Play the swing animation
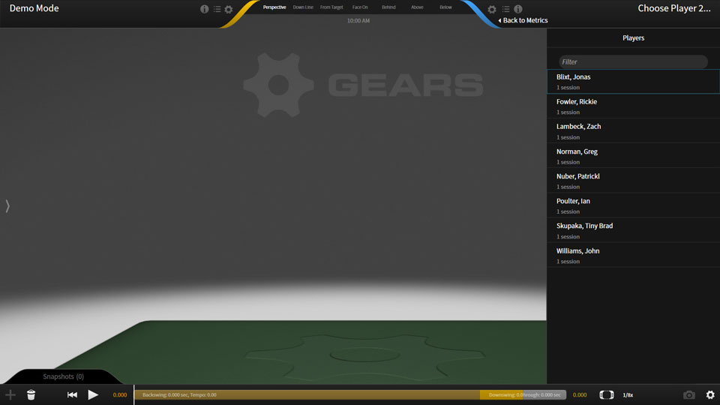The width and height of the screenshot is (720, 405). 93,395
